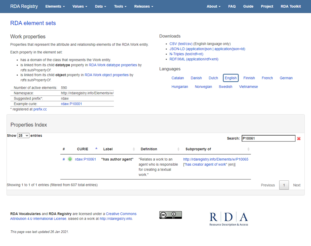
Task: Open the Values dropdown menu
Action: [80, 6]
